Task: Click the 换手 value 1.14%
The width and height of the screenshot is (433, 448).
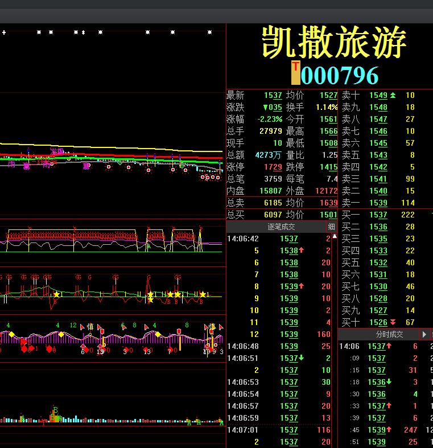Action: (x=327, y=107)
